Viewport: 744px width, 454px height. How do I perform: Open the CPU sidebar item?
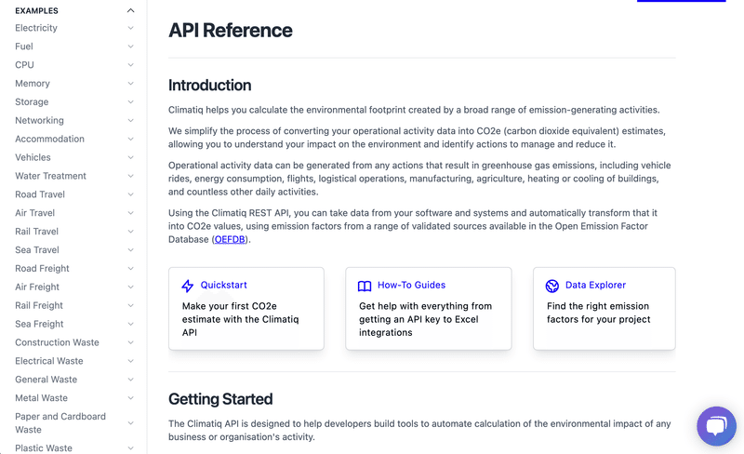click(x=25, y=65)
